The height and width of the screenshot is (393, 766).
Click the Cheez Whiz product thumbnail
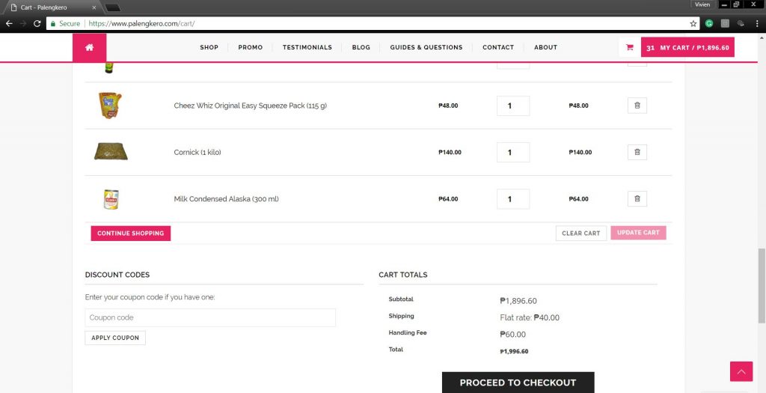[110, 106]
